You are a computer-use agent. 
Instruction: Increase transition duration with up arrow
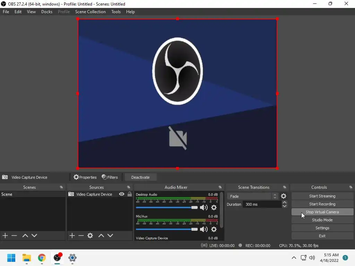(285, 202)
